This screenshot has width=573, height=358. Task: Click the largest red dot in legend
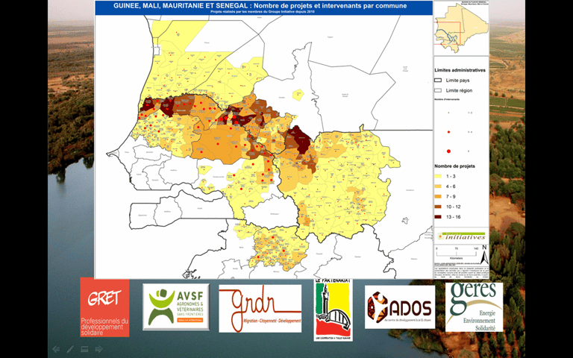[x=448, y=151]
